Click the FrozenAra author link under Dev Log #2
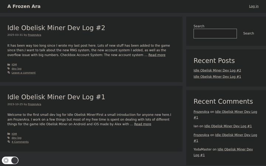Screen dimensions: 266x166 tap(34, 35)
